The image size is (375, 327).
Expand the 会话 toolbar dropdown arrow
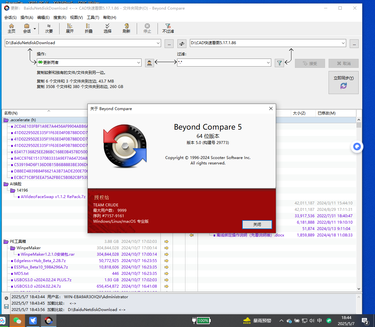point(35,29)
